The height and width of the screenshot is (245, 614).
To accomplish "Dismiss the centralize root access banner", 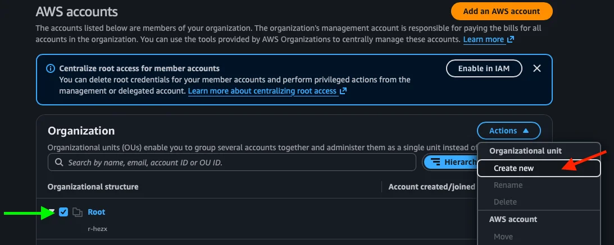I will [x=537, y=68].
